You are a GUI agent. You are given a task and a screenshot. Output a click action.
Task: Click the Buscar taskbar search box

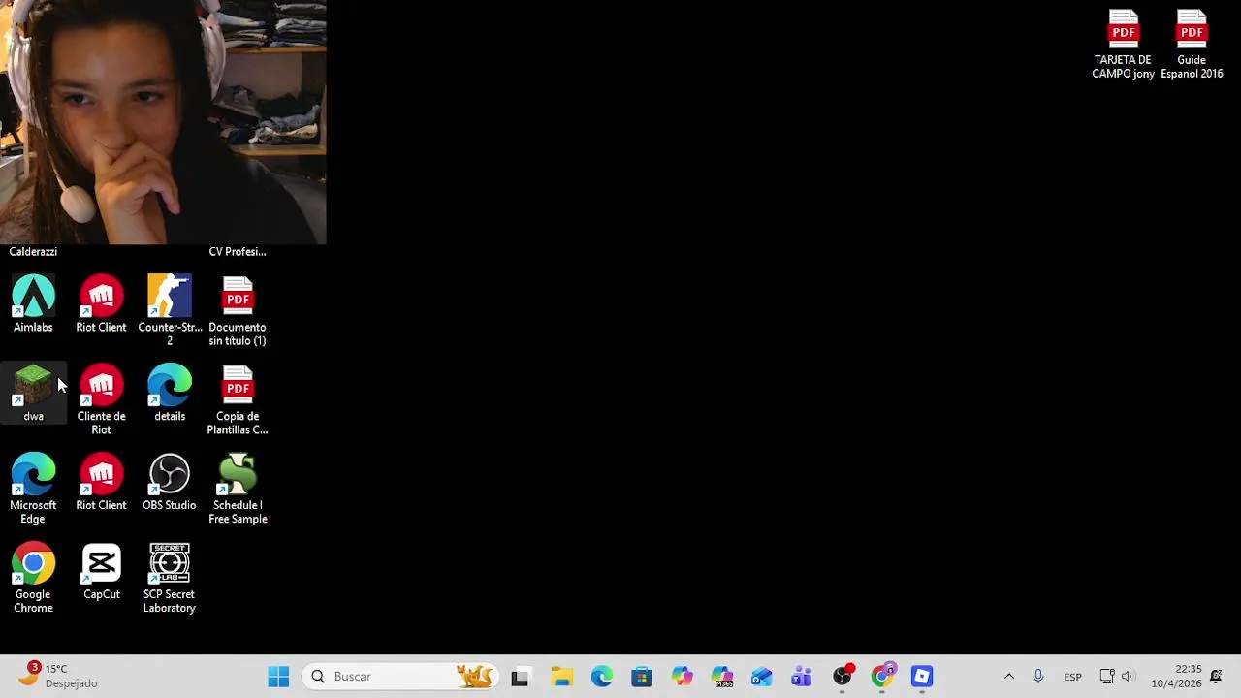[400, 677]
